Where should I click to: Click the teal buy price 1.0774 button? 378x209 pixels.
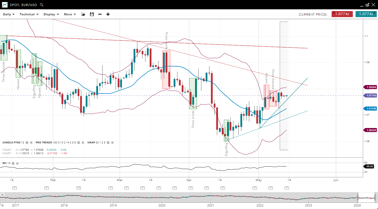click(366, 14)
